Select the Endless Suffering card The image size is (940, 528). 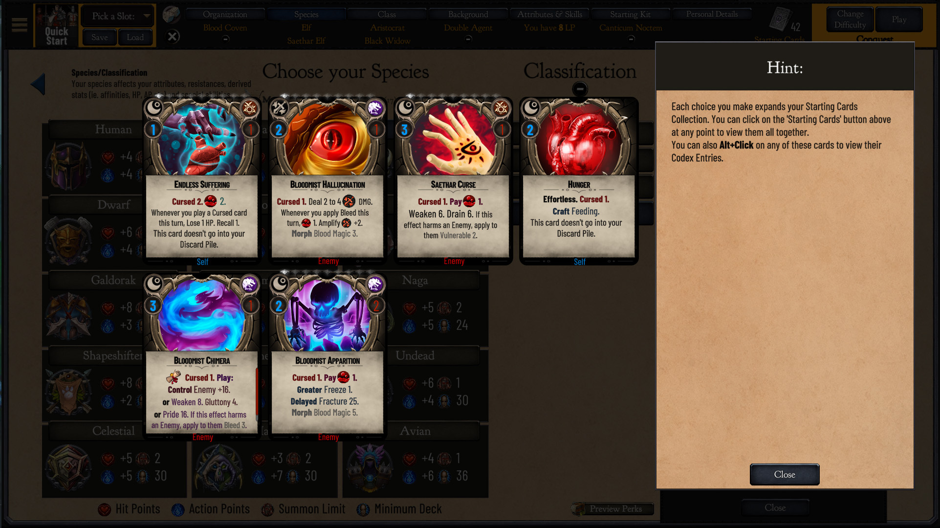point(201,179)
